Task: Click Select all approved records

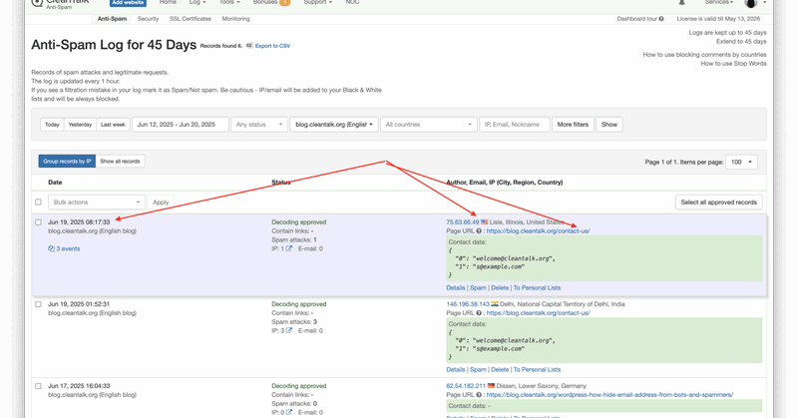Action: [718, 203]
